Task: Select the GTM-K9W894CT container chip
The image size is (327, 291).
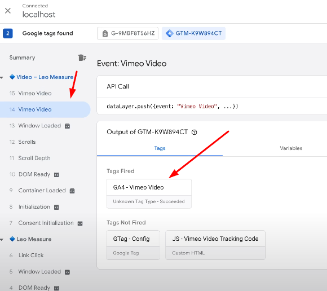Action: pos(193,33)
